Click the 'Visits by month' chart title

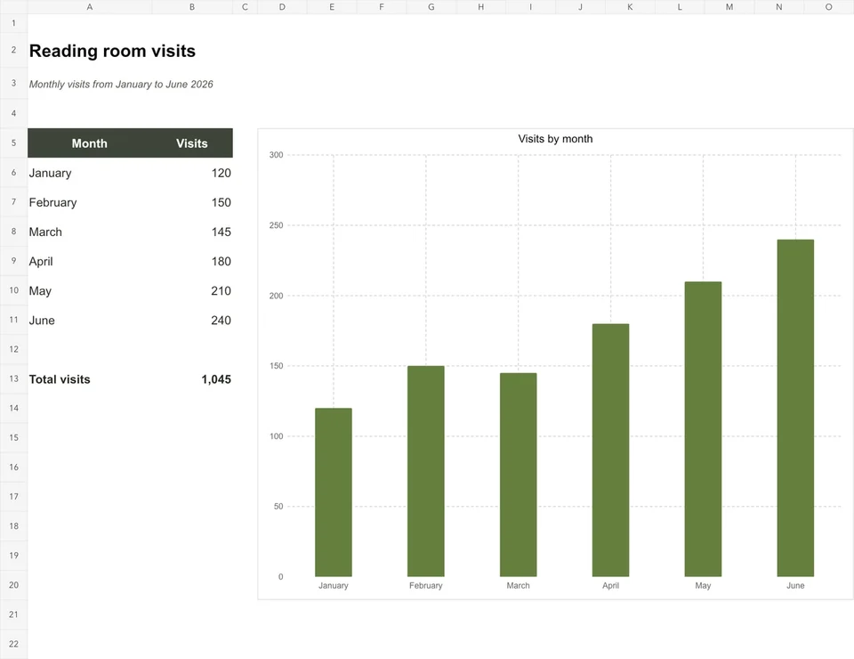555,139
